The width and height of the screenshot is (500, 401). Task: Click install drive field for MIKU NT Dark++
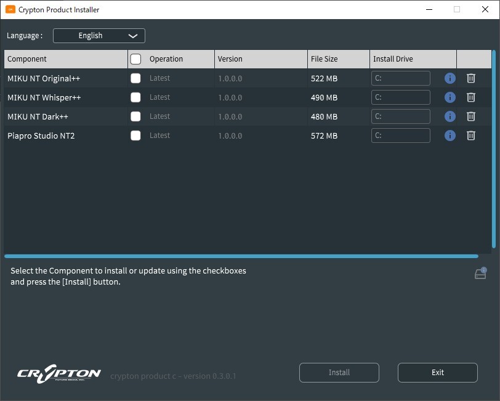tap(400, 116)
